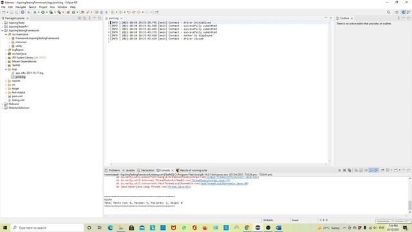The height and width of the screenshot is (232, 412).
Task: Open the Navigate menu
Action: 21,7
